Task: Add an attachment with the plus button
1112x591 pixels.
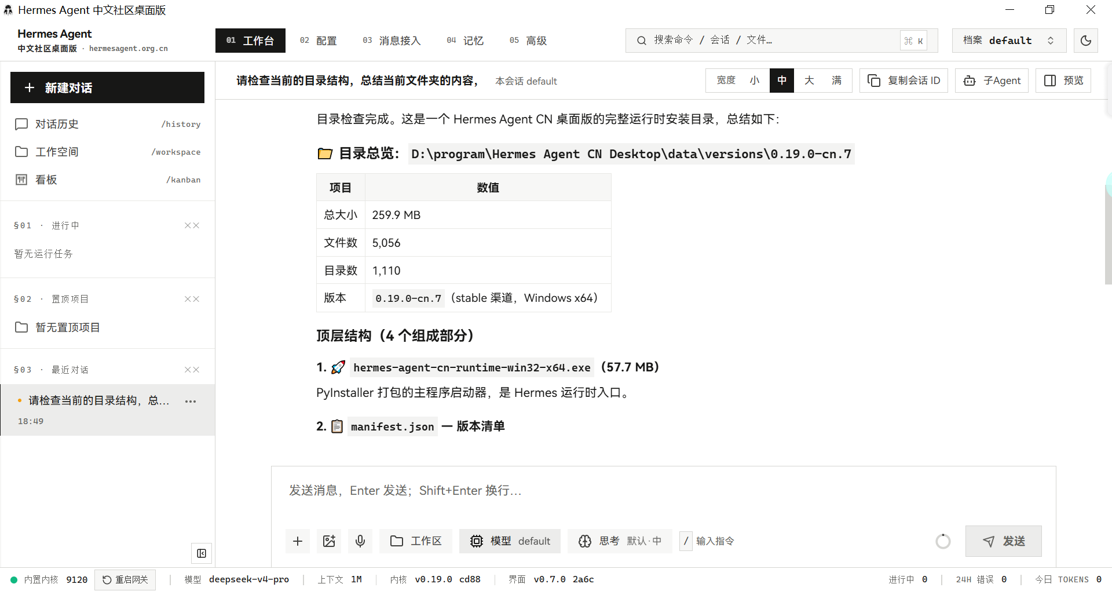Action: coord(298,541)
